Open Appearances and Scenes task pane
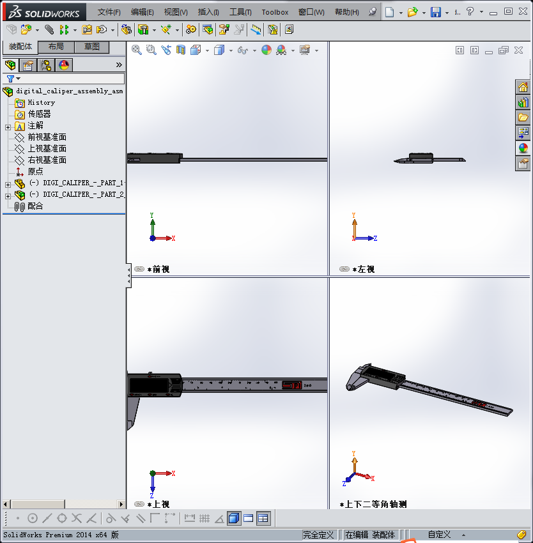 click(523, 148)
